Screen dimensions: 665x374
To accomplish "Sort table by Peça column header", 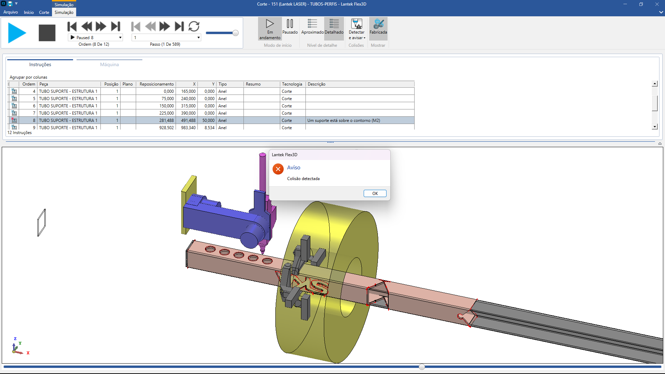I will point(69,84).
